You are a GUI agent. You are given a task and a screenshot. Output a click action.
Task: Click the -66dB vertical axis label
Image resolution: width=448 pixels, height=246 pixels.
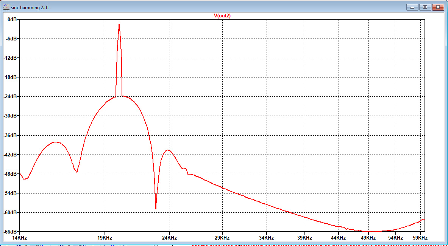[x=11, y=232]
